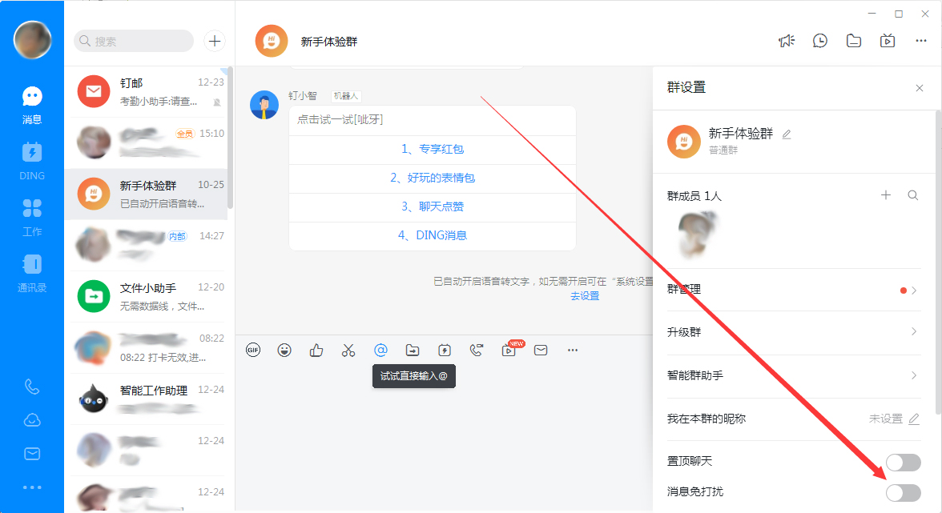Click the @ mention icon

pos(380,350)
